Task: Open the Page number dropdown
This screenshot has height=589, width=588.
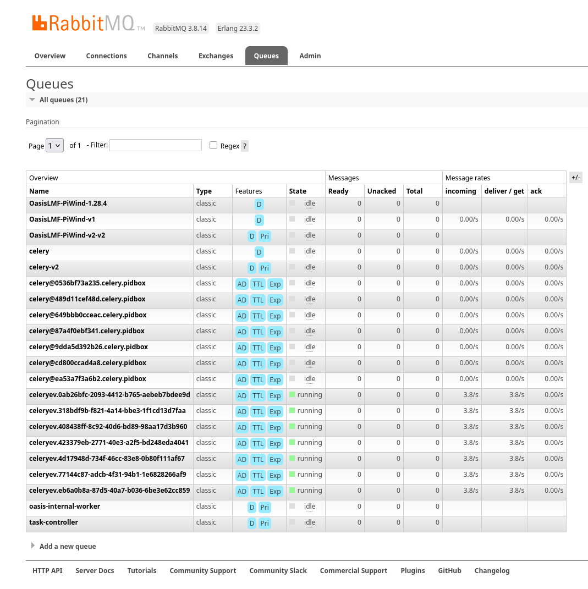Action: point(55,145)
